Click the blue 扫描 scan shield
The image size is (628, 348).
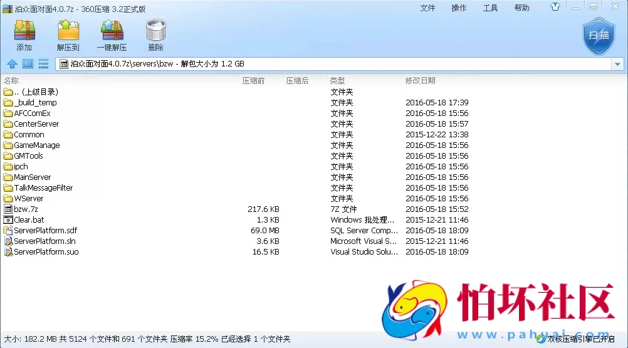click(599, 36)
